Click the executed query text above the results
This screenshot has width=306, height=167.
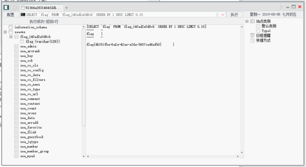tap(146, 27)
